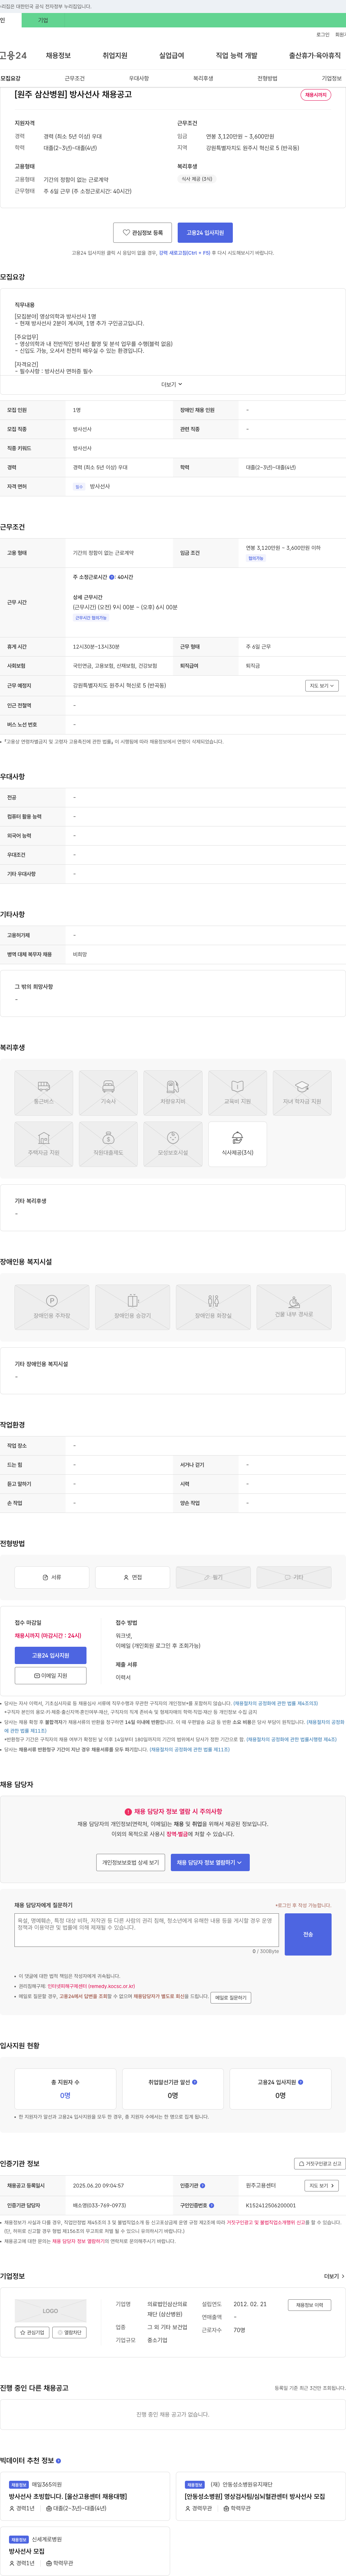
Task: Open the 실업급여 menu
Action: point(172,56)
